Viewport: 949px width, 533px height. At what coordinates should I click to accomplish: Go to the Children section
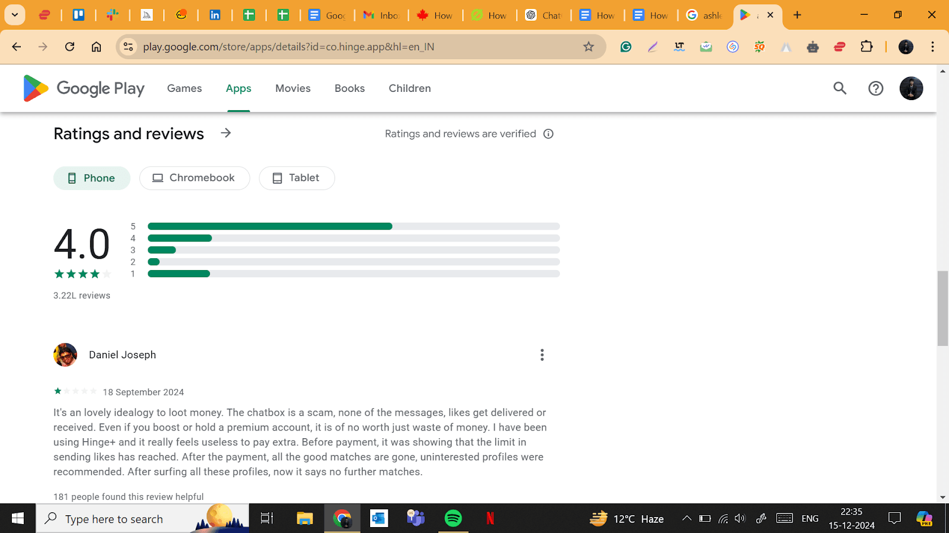pos(410,88)
